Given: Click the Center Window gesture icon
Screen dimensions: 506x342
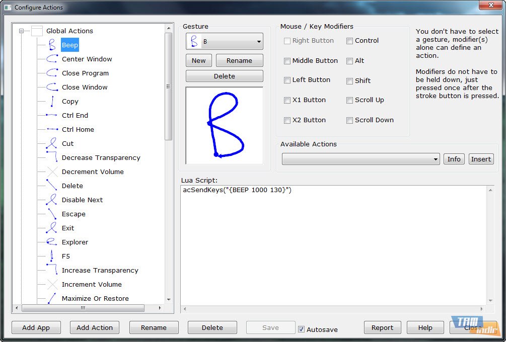Looking at the screenshot, I should pos(52,59).
